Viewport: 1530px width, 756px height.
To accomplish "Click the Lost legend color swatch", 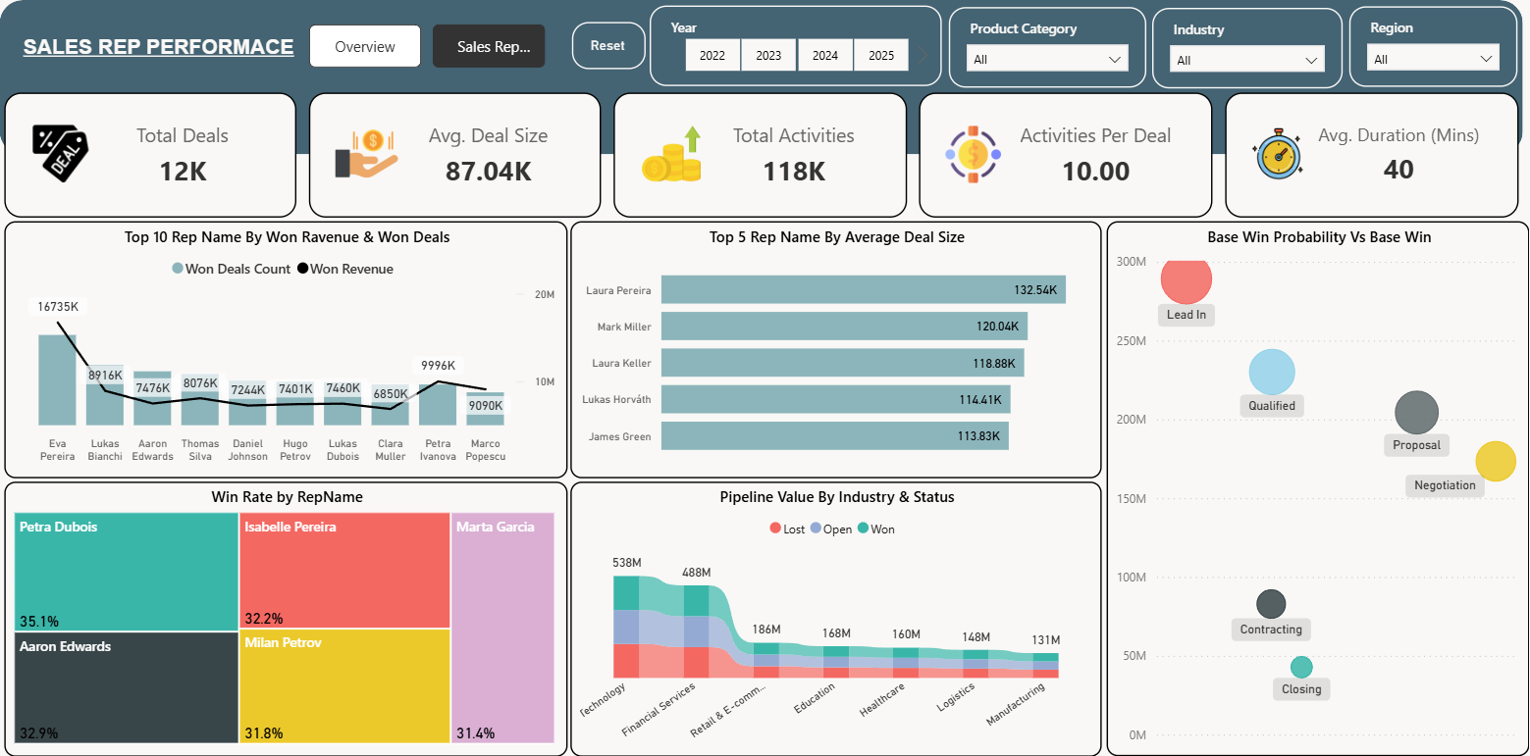I will coord(775,529).
